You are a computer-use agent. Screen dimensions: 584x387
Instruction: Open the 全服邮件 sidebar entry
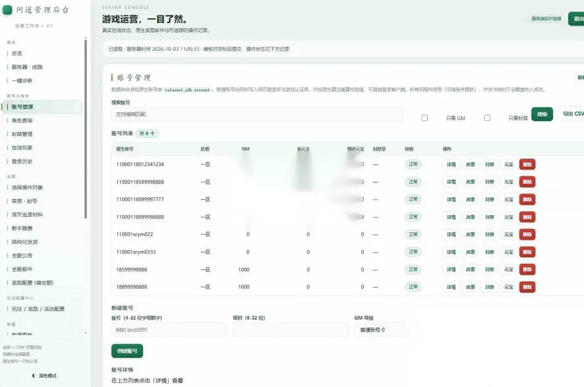coord(22,269)
